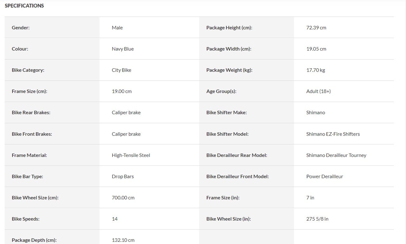
Task: Click the Bike Speeds value 14
Action: click(115, 219)
